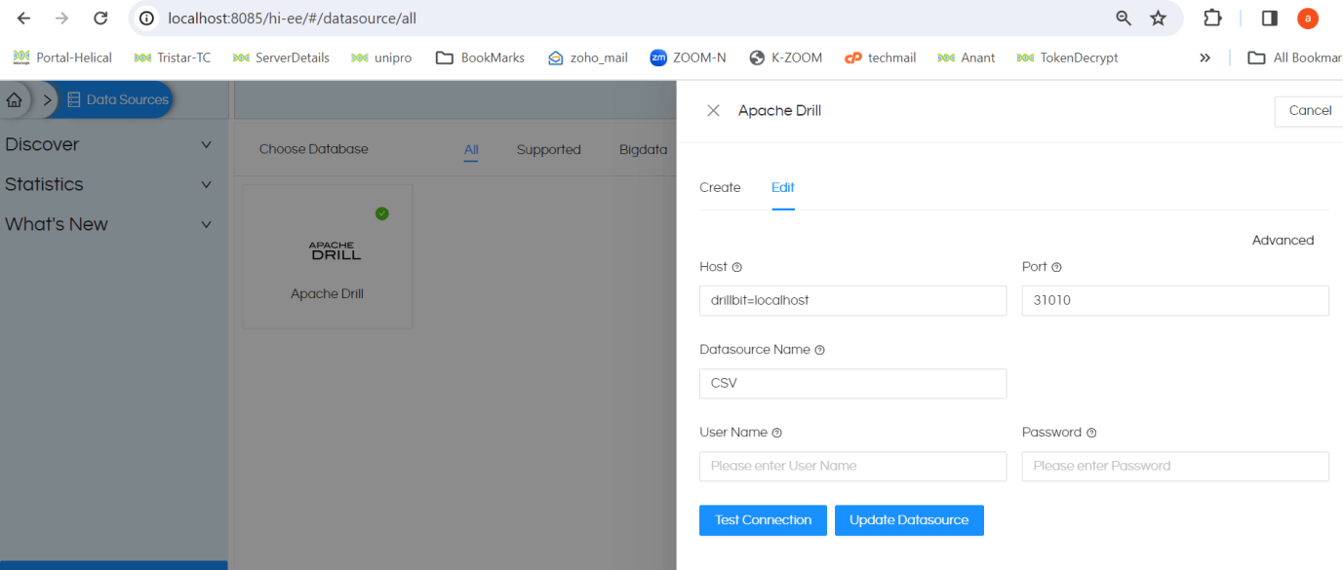Open Portal-Helical bookmark
The height and width of the screenshot is (570, 1343).
click(62, 57)
